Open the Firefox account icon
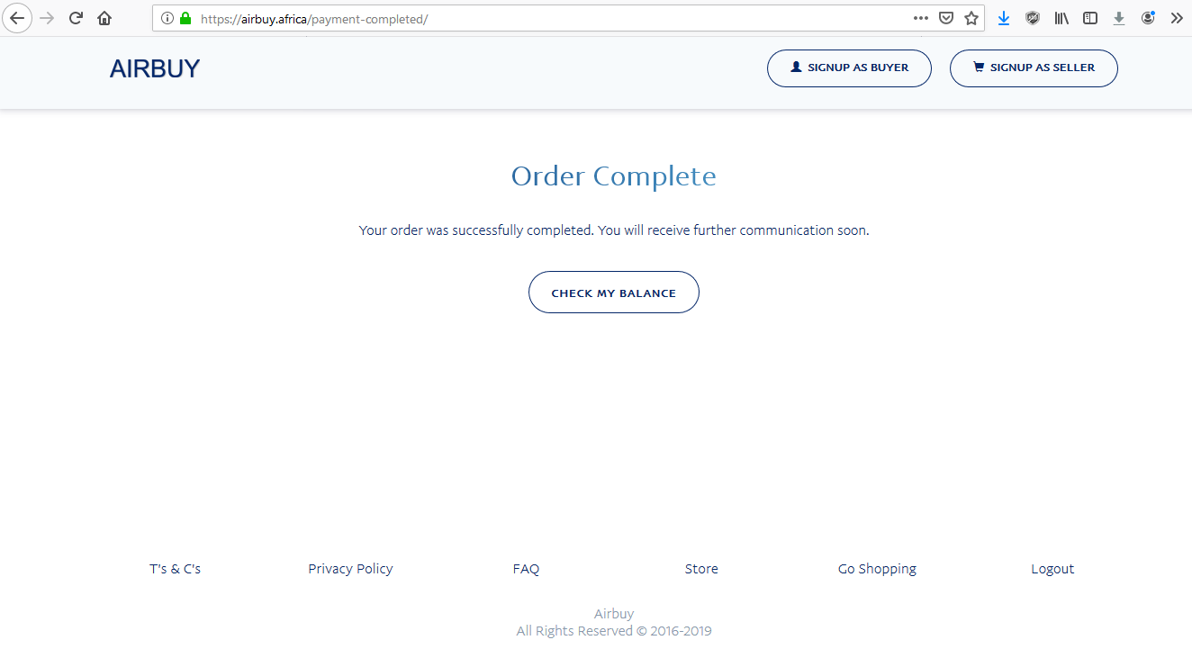Viewport: 1192px width, 658px height. [1148, 18]
